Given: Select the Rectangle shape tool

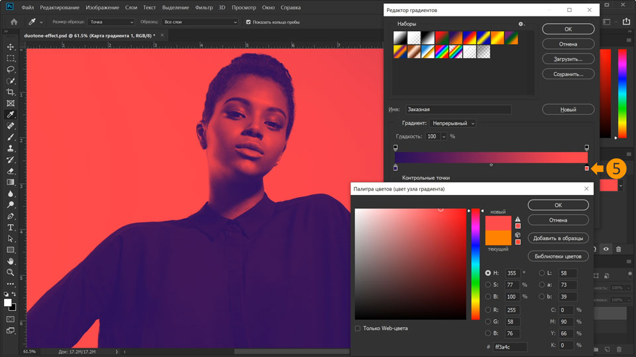Looking at the screenshot, I should click(11, 250).
